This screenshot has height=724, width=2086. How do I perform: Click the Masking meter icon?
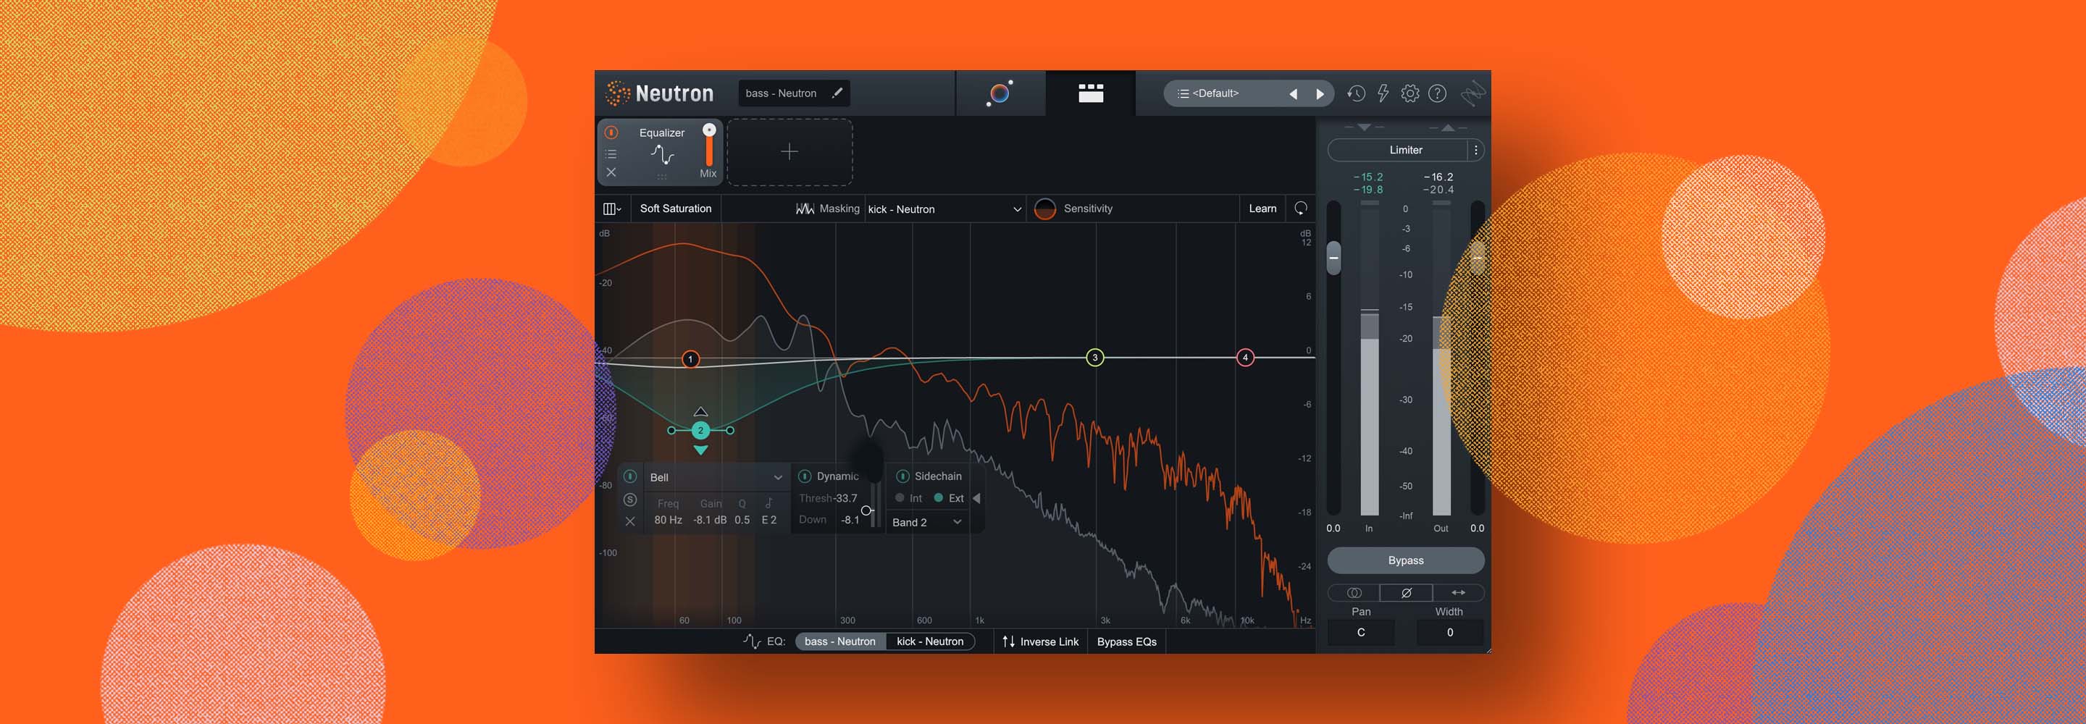click(805, 209)
